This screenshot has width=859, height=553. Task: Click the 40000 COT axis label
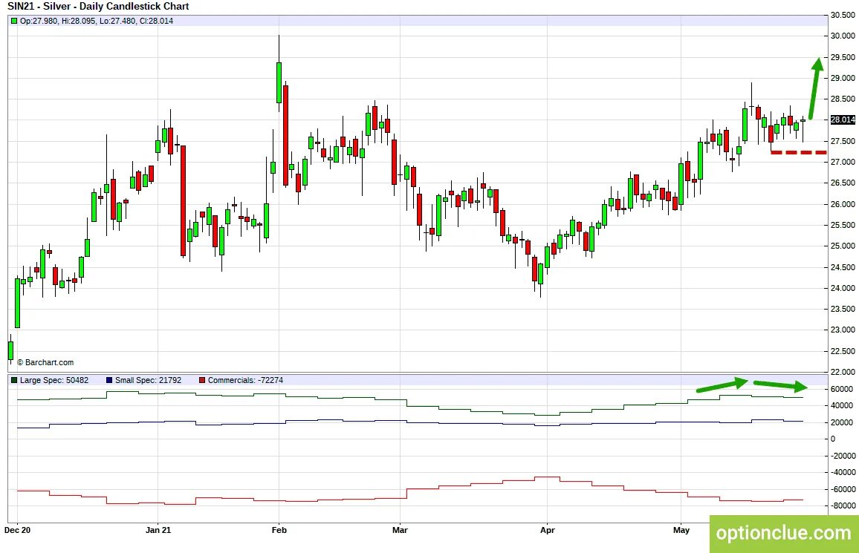click(841, 405)
